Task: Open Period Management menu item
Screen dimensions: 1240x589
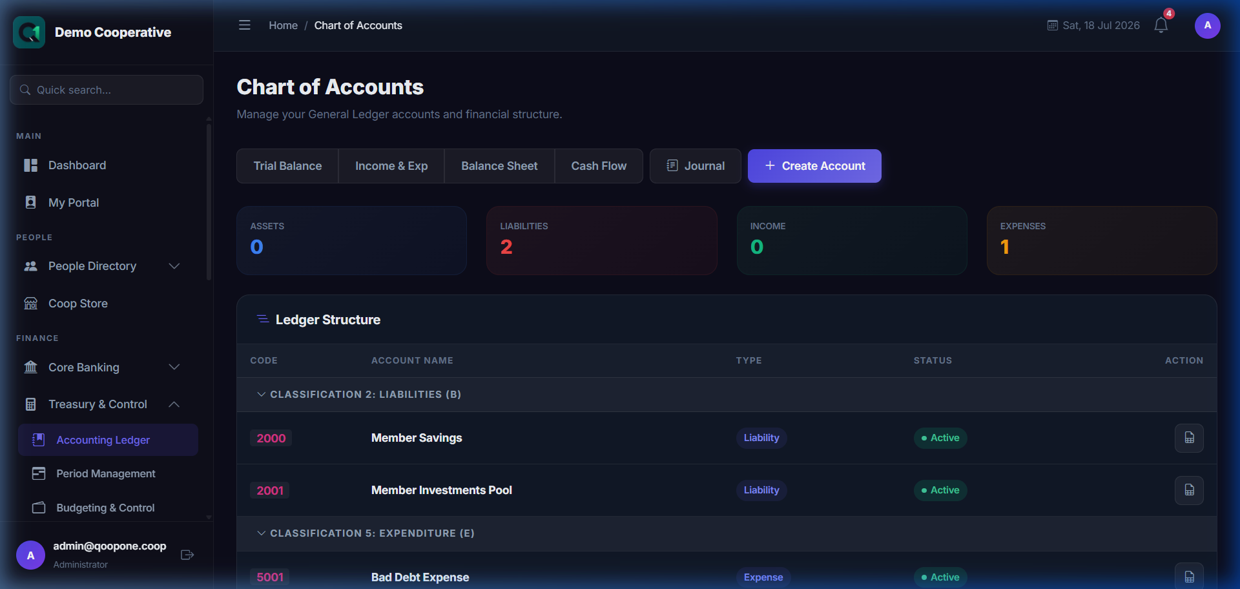Action: point(108,473)
